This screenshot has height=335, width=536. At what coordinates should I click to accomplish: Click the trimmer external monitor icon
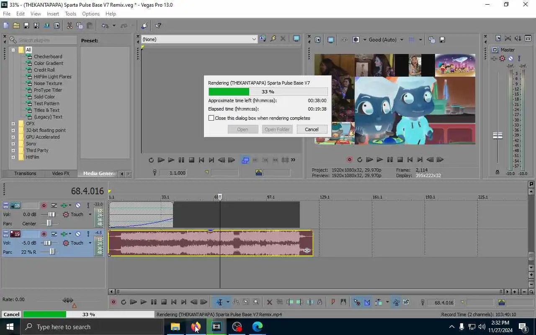[x=296, y=39]
